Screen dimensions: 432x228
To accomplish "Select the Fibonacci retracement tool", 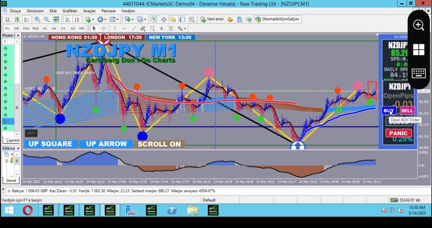I will click(152, 29).
